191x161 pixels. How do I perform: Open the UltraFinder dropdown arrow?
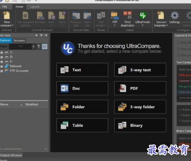tap(143, 25)
